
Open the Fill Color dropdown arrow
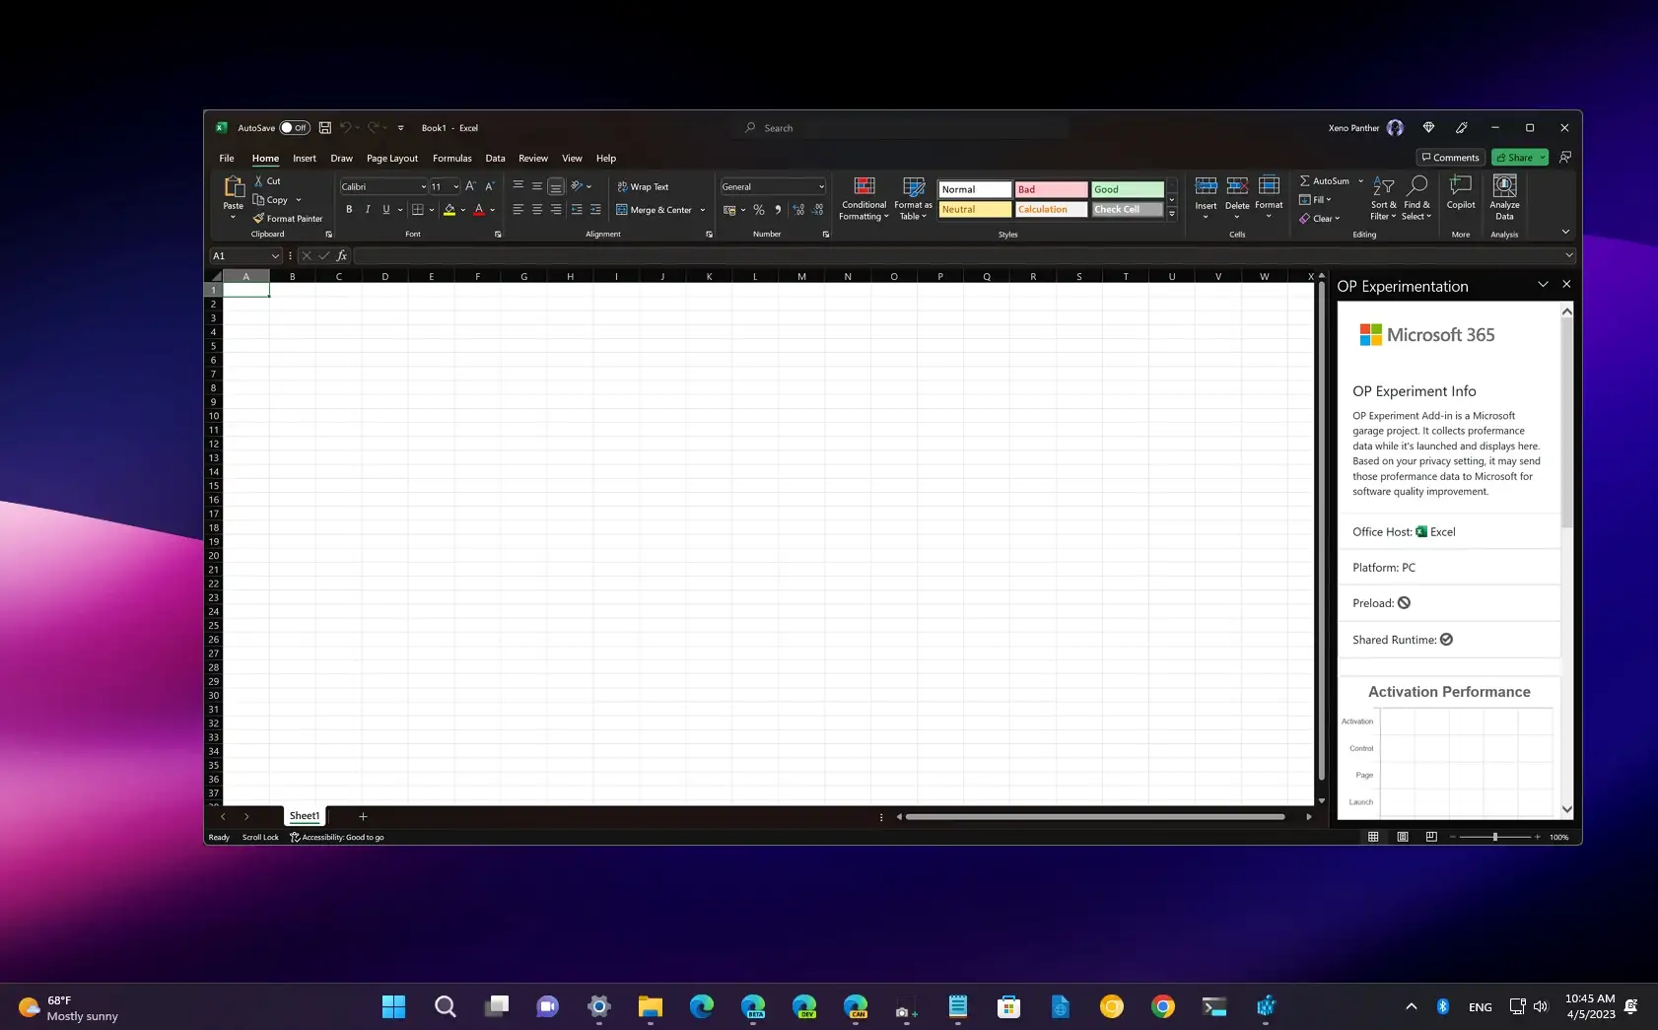pos(460,209)
